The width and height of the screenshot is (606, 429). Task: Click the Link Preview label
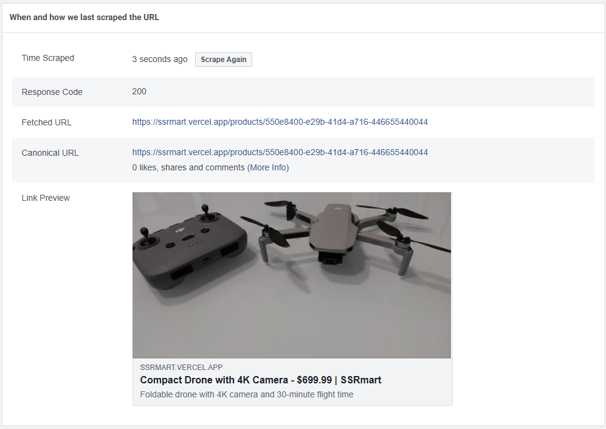coord(46,198)
